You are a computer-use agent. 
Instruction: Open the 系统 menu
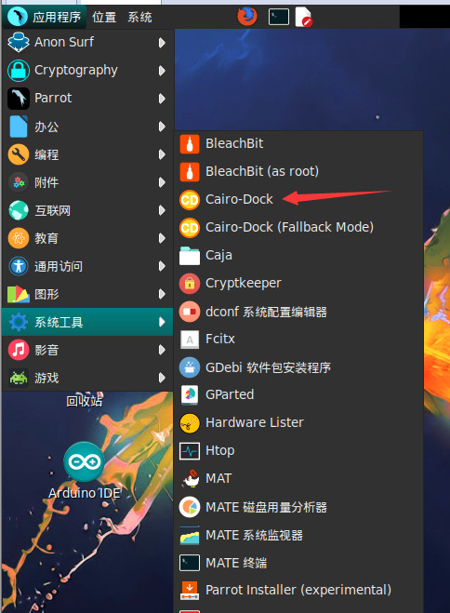[x=139, y=17]
